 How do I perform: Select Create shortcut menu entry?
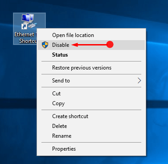(91, 116)
